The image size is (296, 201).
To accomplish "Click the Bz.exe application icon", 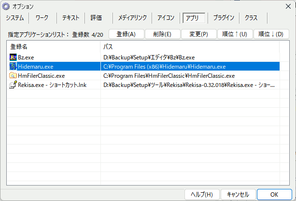I will 13,57.
